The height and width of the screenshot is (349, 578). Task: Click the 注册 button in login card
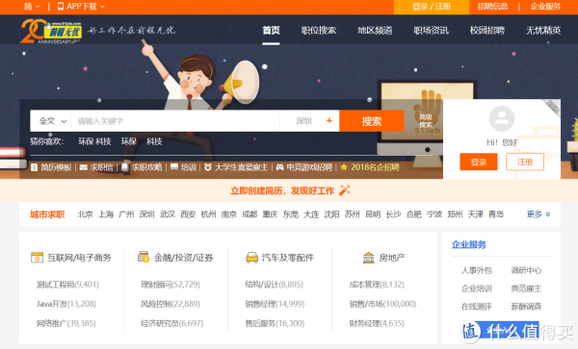[525, 162]
